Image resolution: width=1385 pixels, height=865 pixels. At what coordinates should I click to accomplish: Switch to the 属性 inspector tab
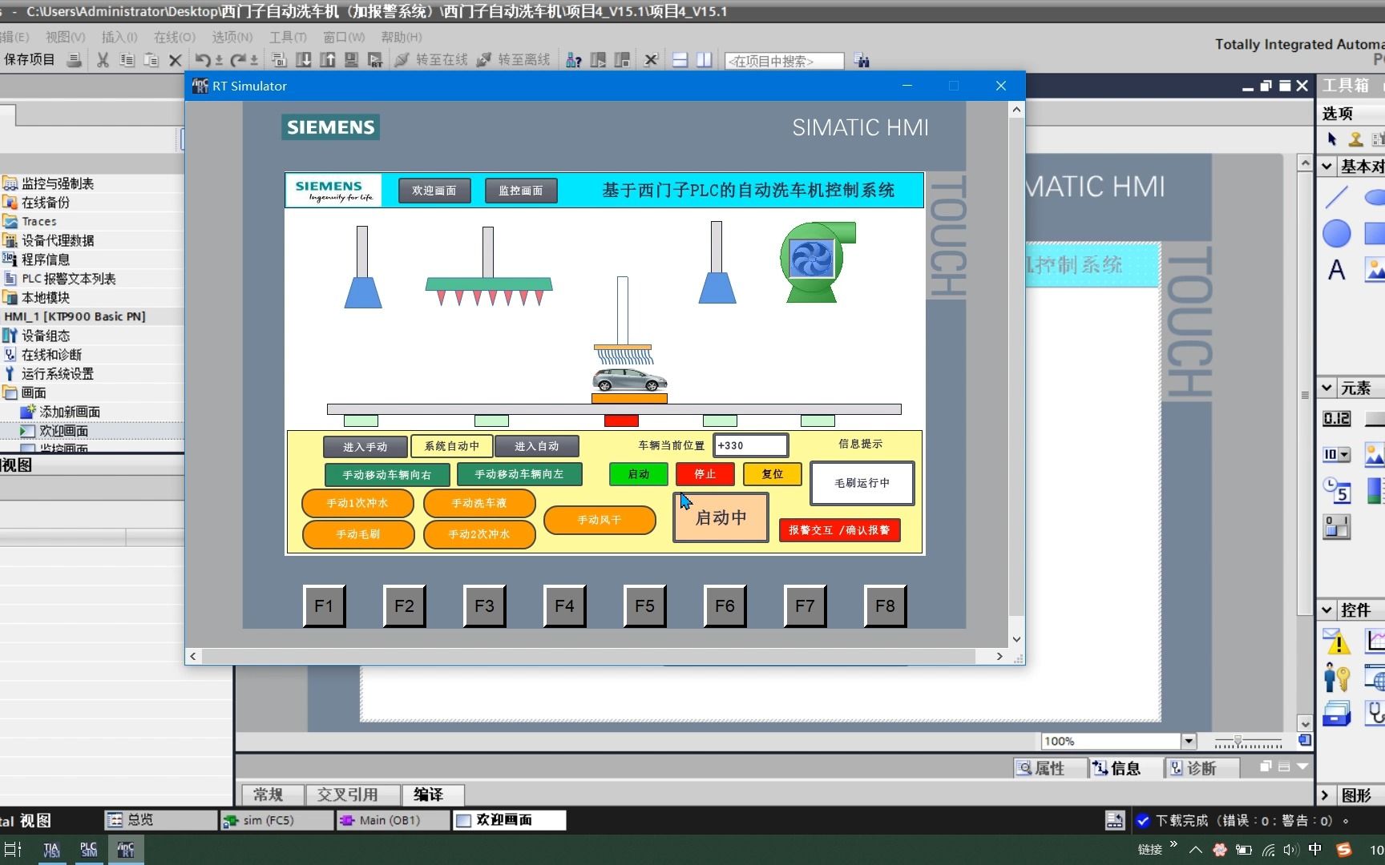point(1050,768)
